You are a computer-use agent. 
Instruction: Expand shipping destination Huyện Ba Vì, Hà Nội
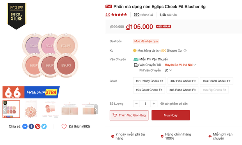pyautogui.click(x=180, y=65)
